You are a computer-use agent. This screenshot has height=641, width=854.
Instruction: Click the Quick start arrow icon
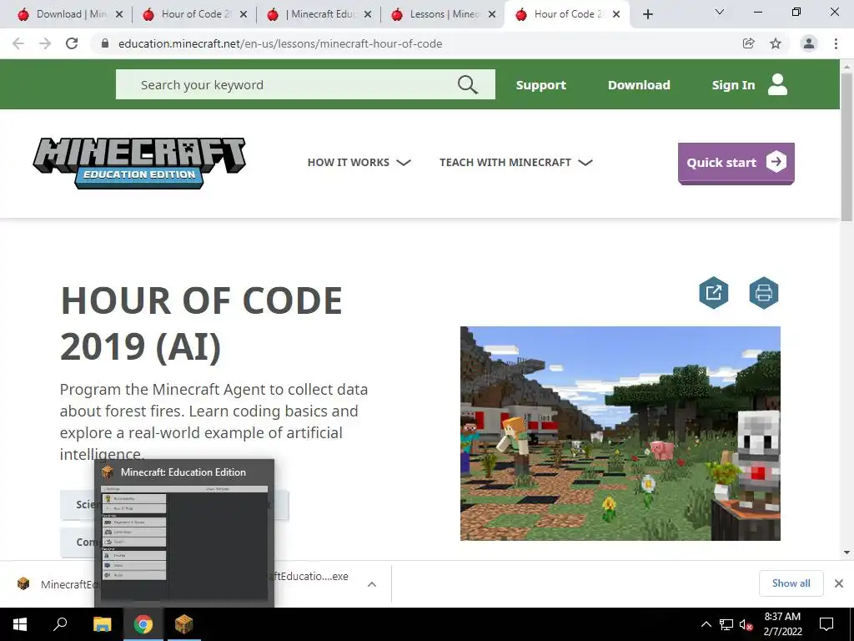pyautogui.click(x=776, y=162)
